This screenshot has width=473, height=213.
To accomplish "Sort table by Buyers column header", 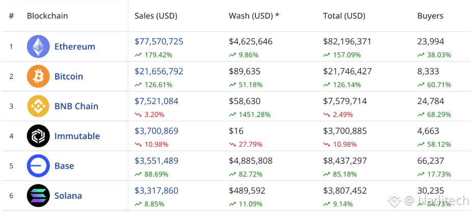I will click(430, 16).
